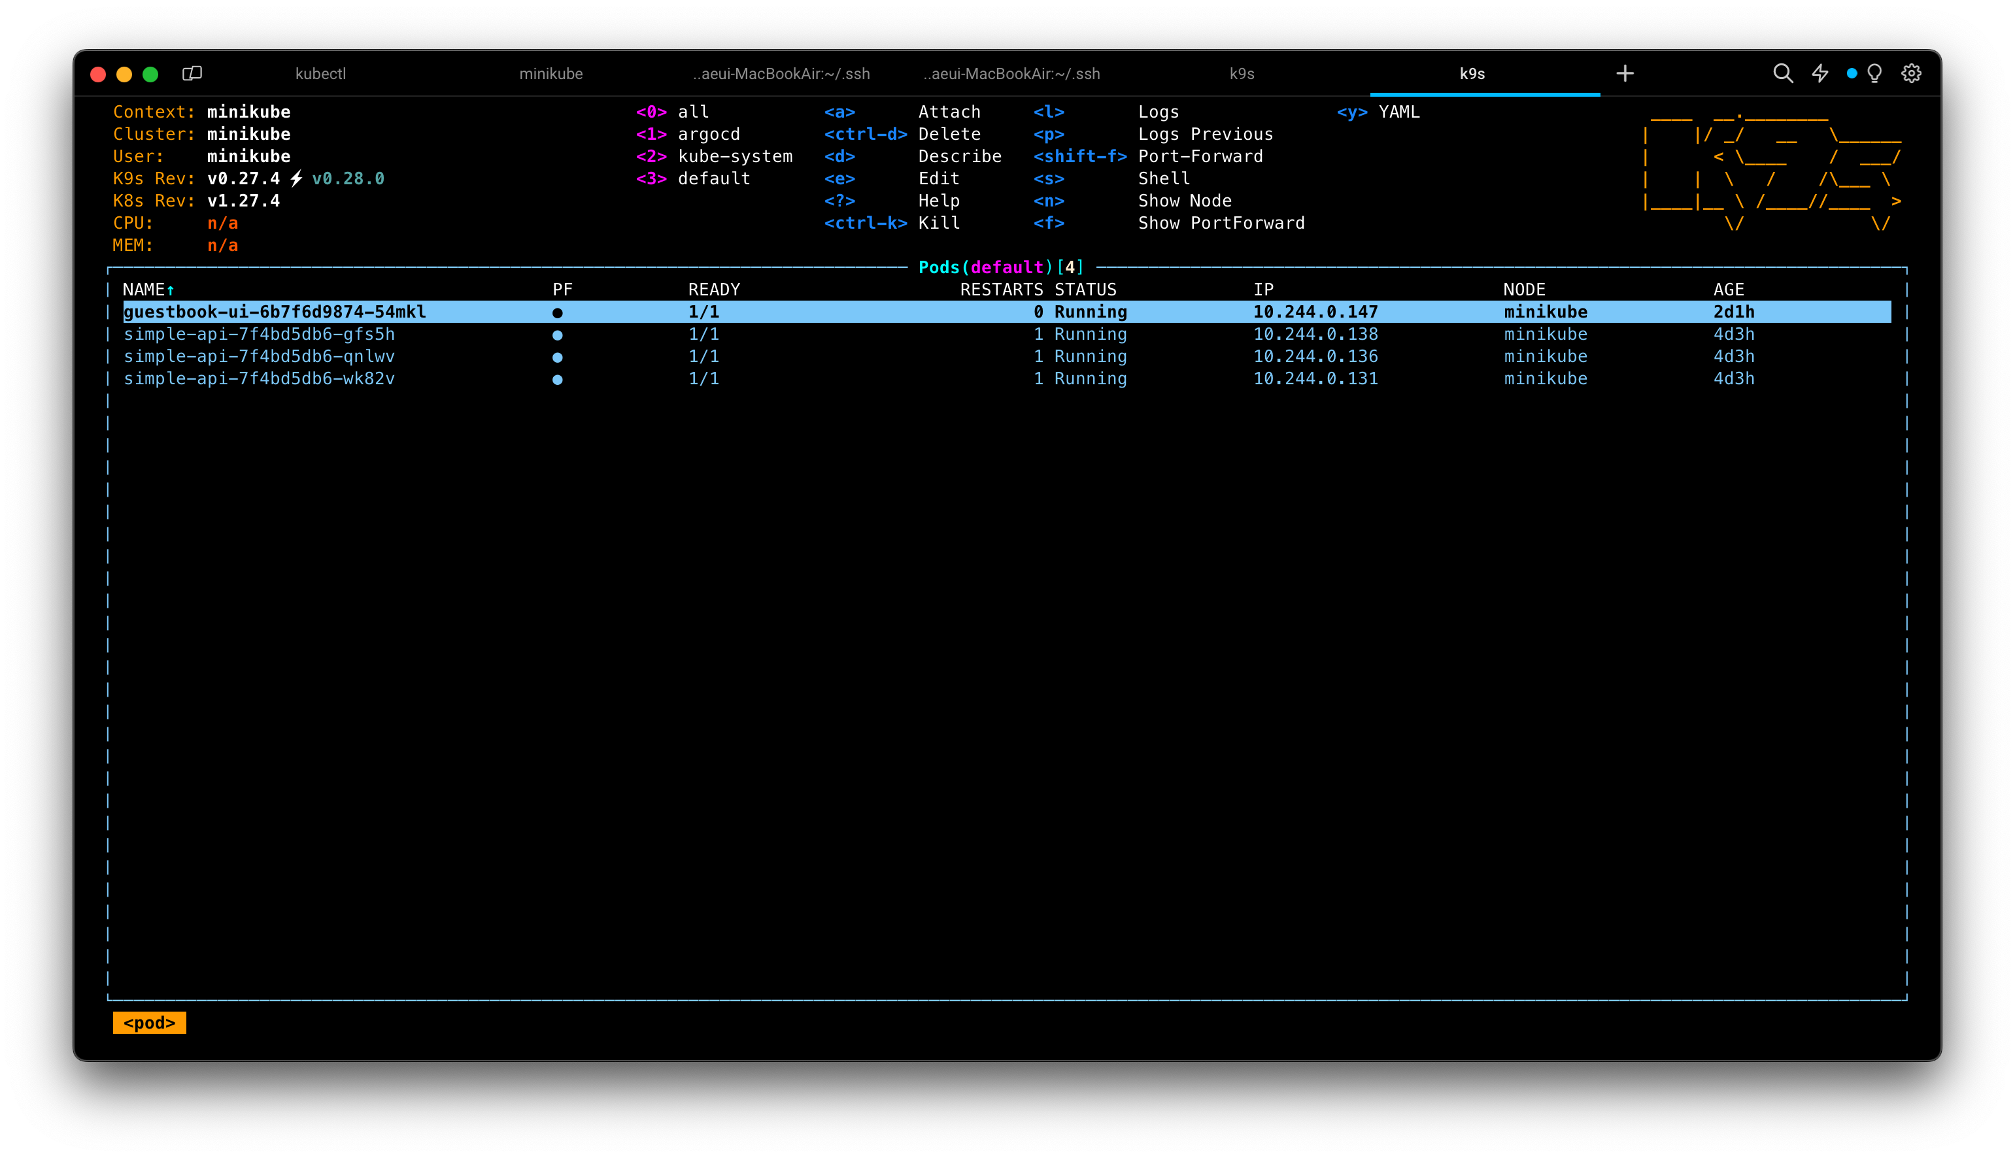Select pod simple-api-7f4bd5db6-wk82v row
2015x1158 pixels.
[260, 378]
